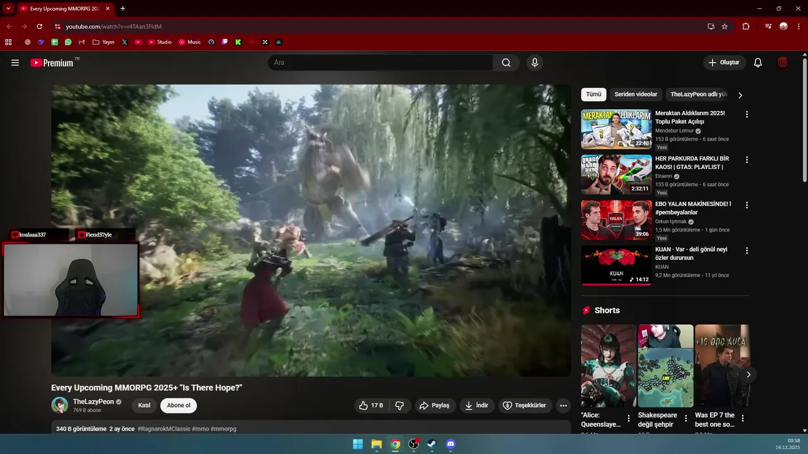808x454 pixels.
Task: Select the TheLazyPeon adlı chip
Action: pos(699,95)
